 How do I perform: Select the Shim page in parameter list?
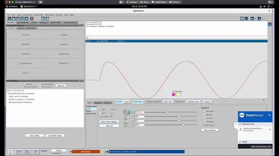pyautogui.click(x=88, y=111)
